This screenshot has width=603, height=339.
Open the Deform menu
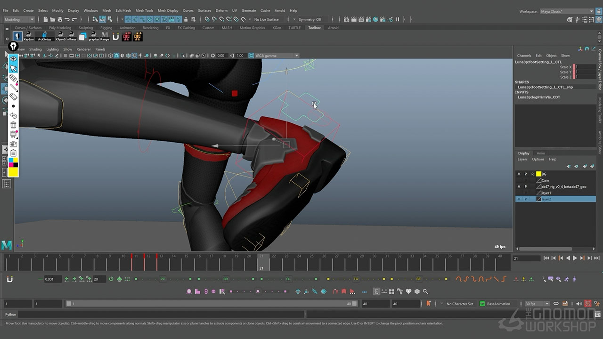pyautogui.click(x=221, y=10)
